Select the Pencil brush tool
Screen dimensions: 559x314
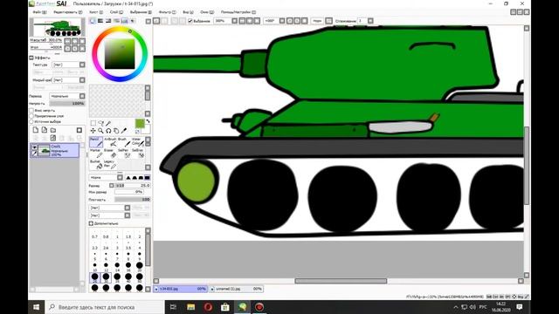(x=96, y=142)
